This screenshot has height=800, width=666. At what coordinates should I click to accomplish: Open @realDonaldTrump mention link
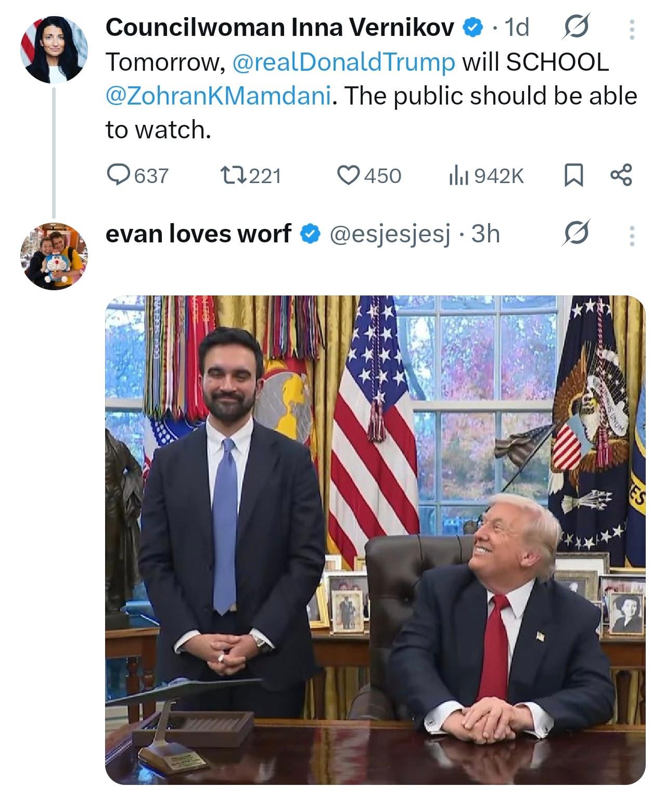point(343,63)
